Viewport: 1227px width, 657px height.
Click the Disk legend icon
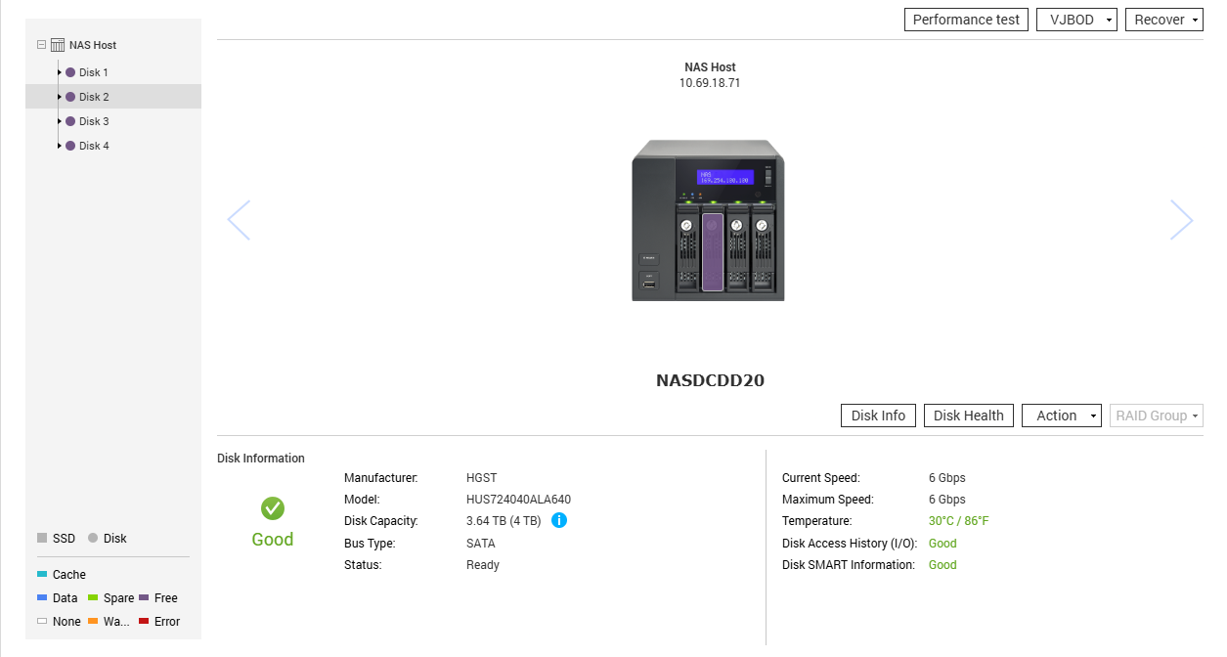[x=93, y=538]
